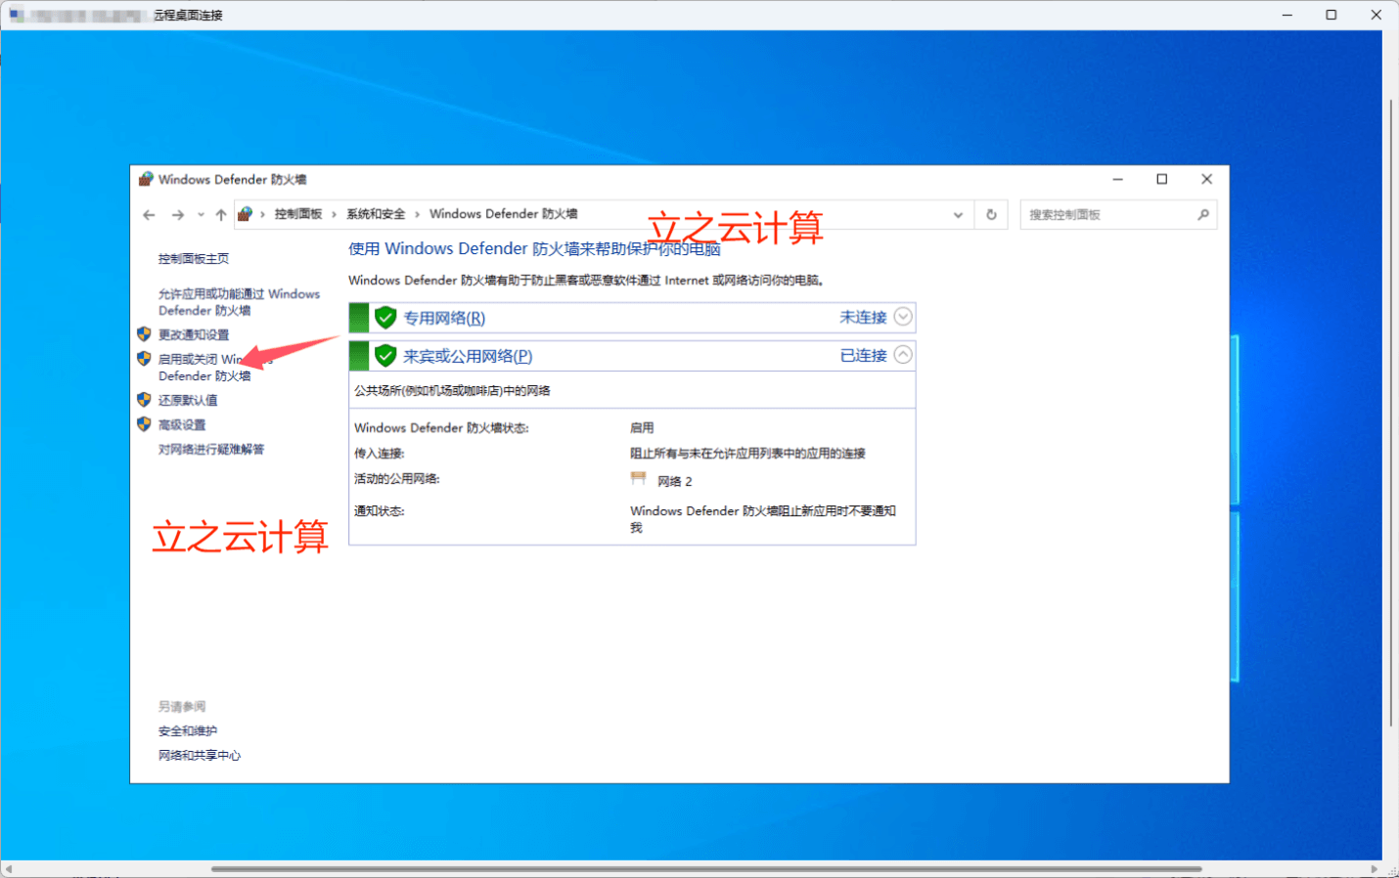Open 安全和维护 link

188,731
